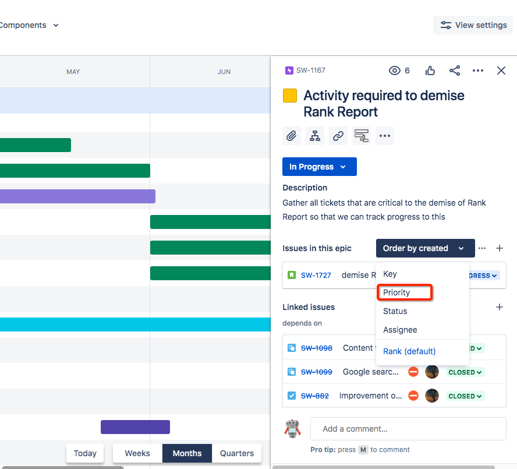Open View settings
The image size is (517, 469).
(x=473, y=25)
